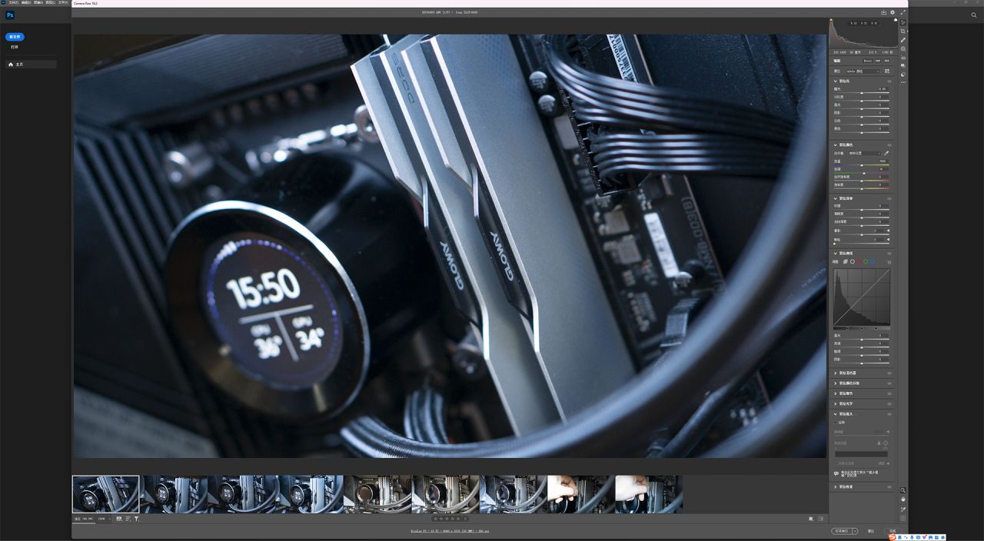Viewport: 984px width, 541px height.
Task: Select the green channel curve circle
Action: coord(866,262)
